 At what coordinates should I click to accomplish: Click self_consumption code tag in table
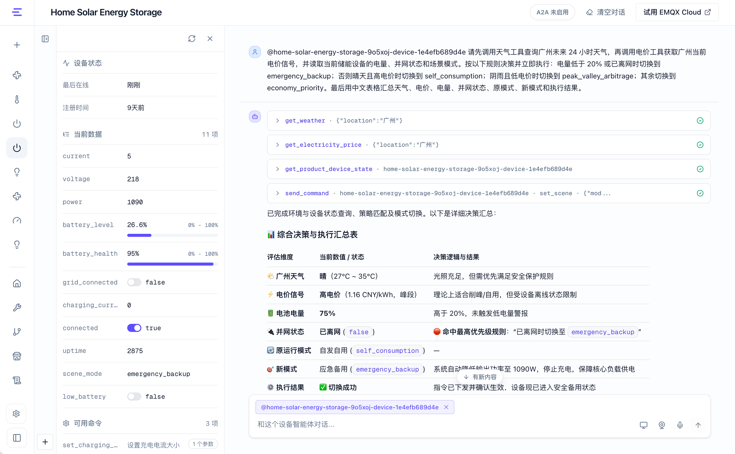(387, 350)
